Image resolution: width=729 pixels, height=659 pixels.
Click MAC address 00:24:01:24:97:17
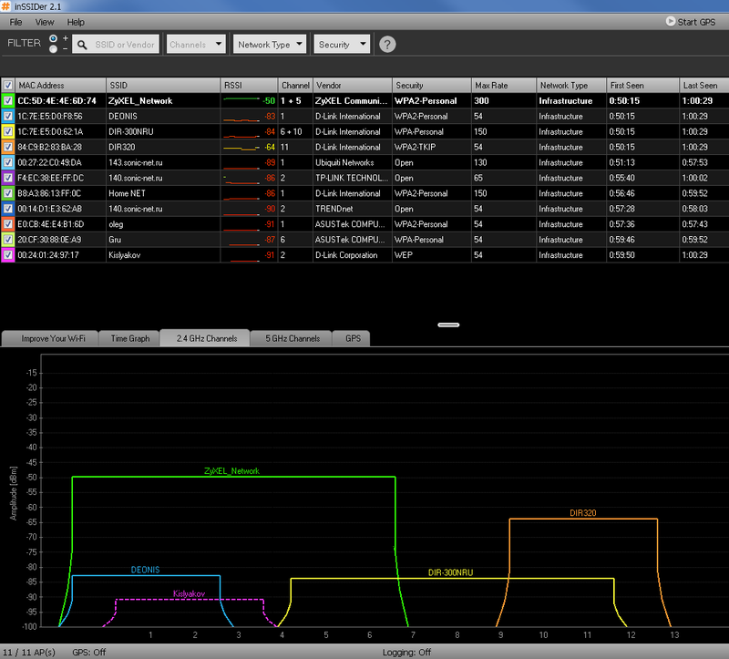coord(48,255)
